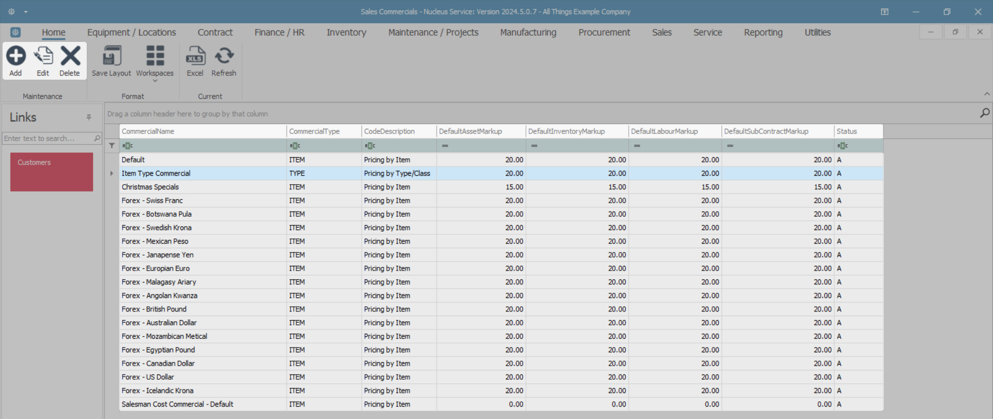Screen dimensions: 993x419
Task: Sort by the CommercialName column header
Action: click(x=203, y=131)
